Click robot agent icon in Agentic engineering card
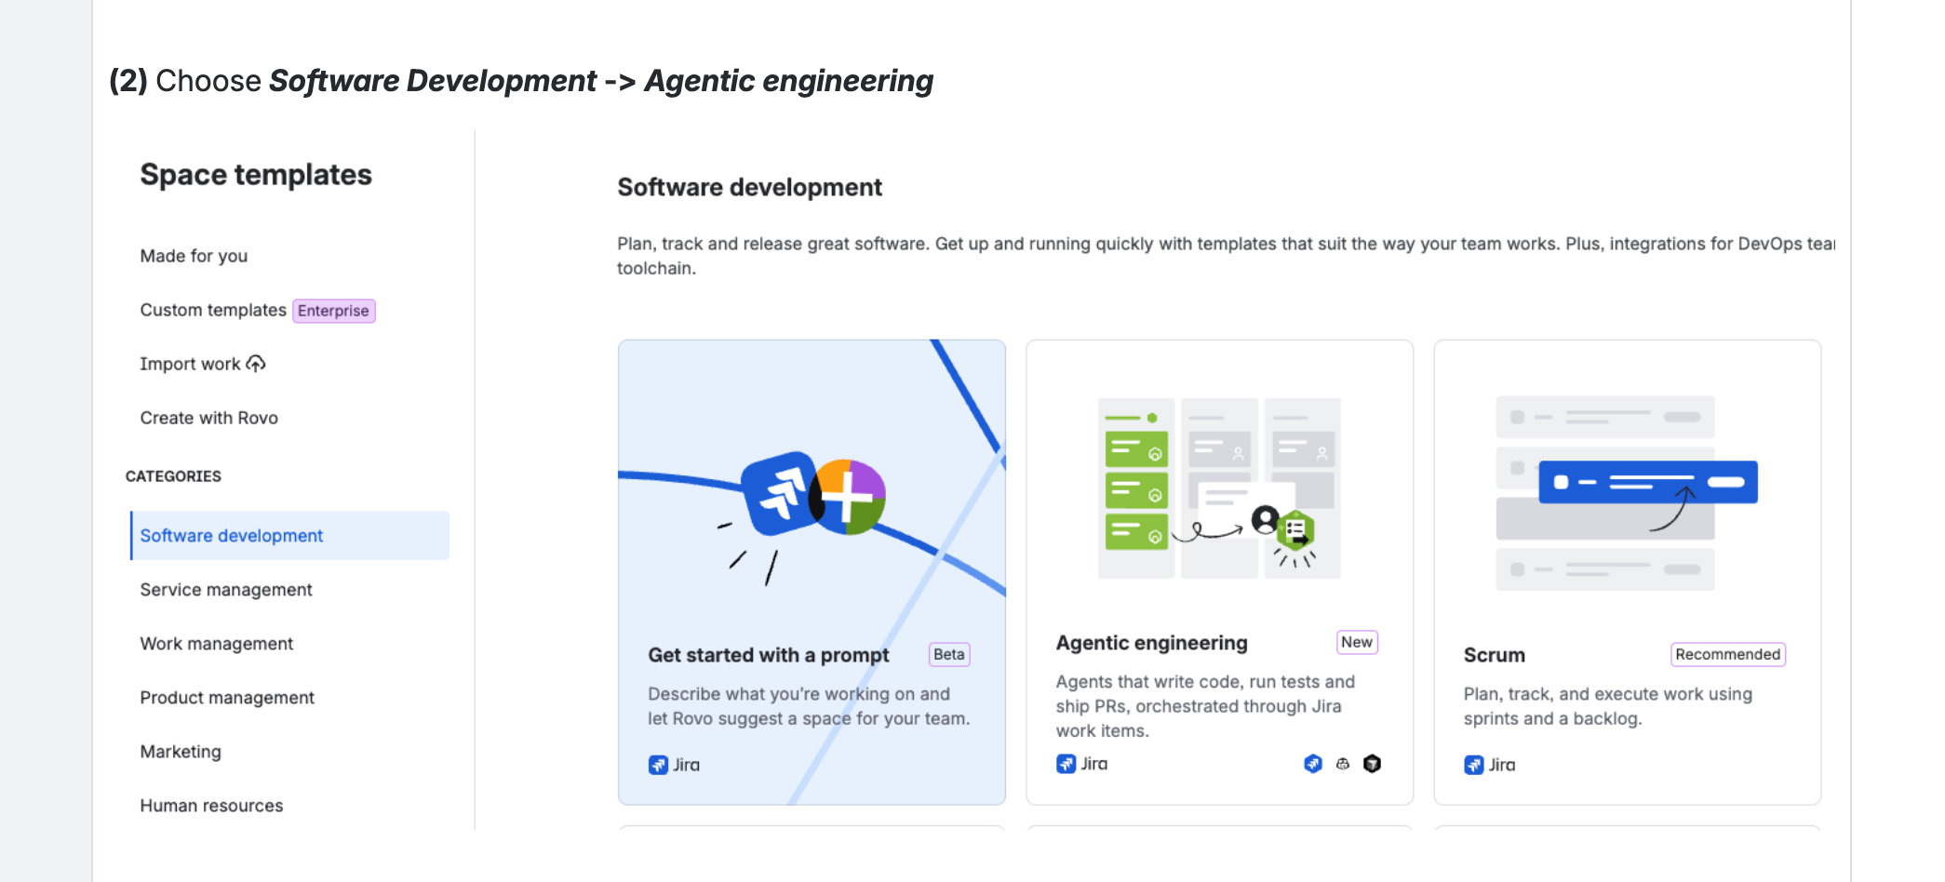Image resolution: width=1945 pixels, height=882 pixels. point(1343,764)
